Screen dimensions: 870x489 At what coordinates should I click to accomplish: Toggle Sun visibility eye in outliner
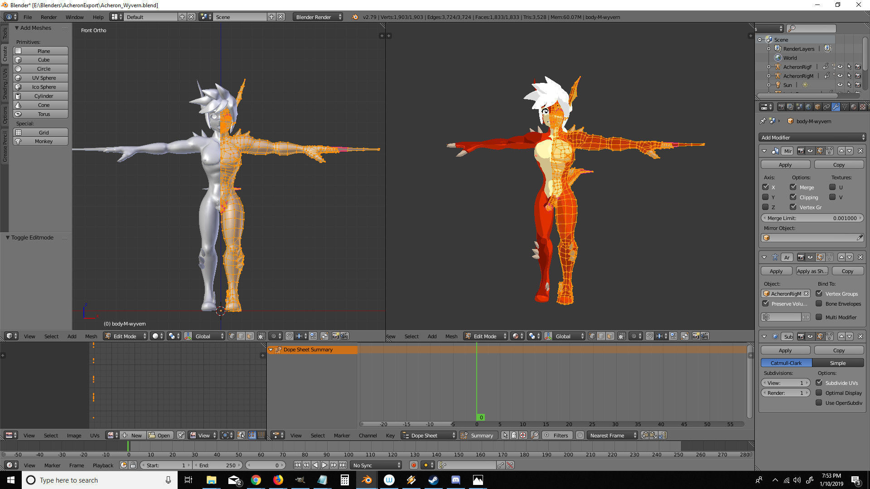840,85
